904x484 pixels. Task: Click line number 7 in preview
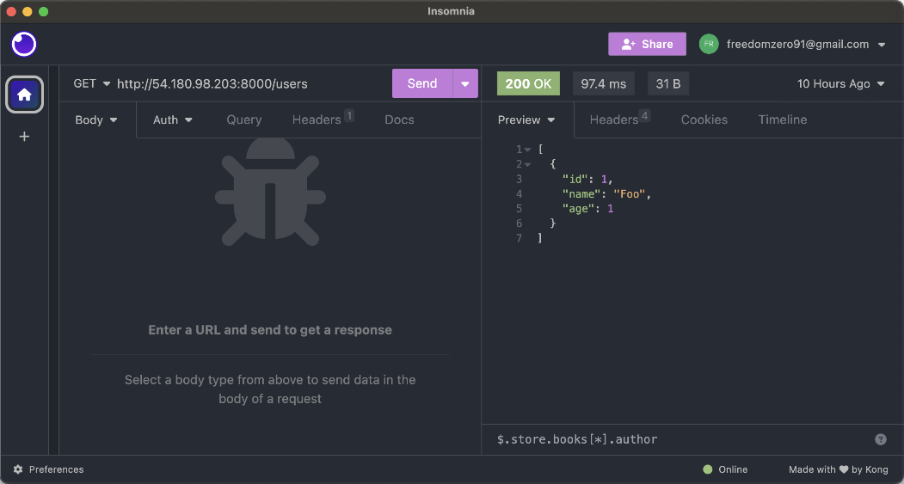tap(519, 238)
